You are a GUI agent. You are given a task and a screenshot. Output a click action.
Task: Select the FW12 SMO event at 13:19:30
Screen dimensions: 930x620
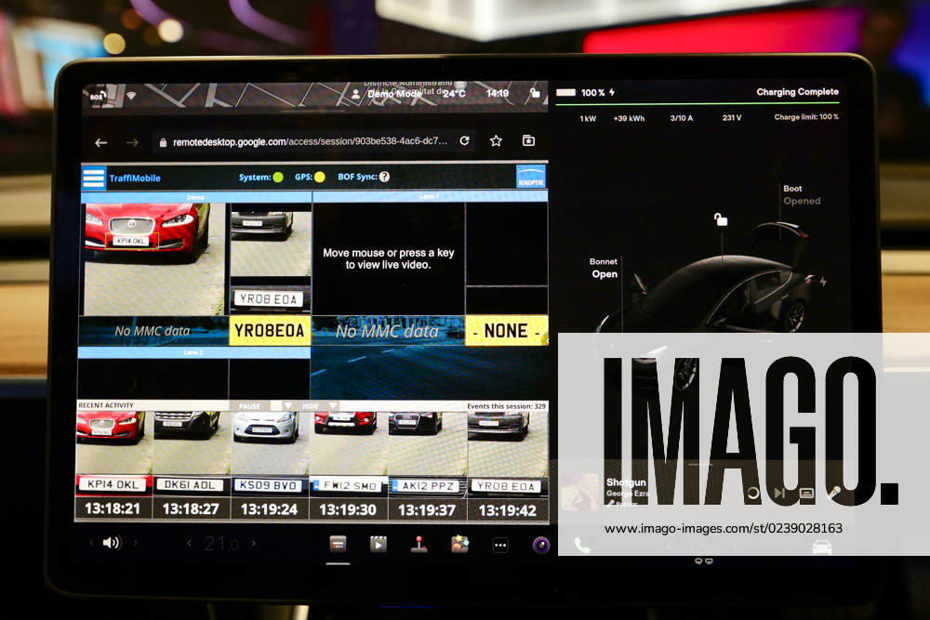pyautogui.click(x=348, y=466)
